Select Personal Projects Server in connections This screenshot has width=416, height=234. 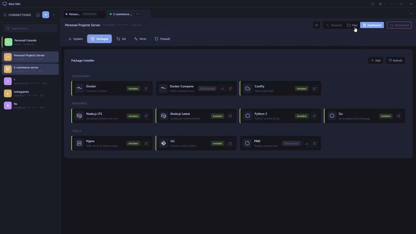click(31, 57)
